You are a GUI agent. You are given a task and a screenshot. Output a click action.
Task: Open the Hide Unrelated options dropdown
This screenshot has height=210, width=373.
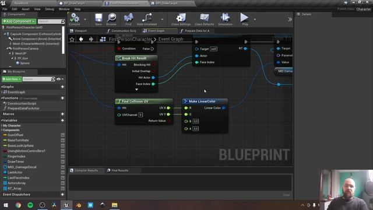click(x=162, y=19)
